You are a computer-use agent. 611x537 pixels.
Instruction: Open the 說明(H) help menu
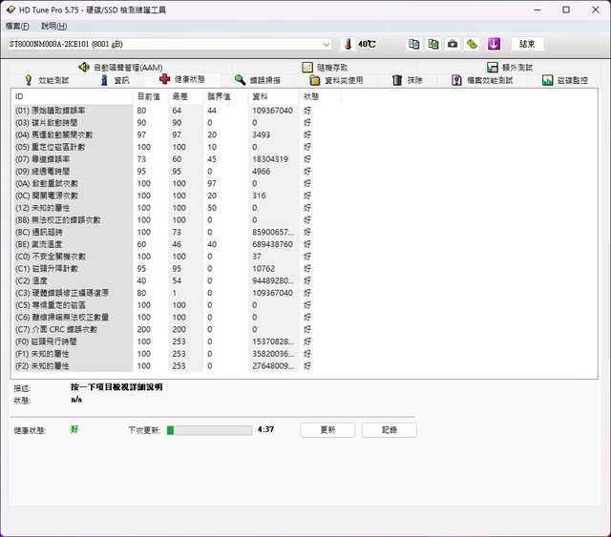[x=54, y=26]
